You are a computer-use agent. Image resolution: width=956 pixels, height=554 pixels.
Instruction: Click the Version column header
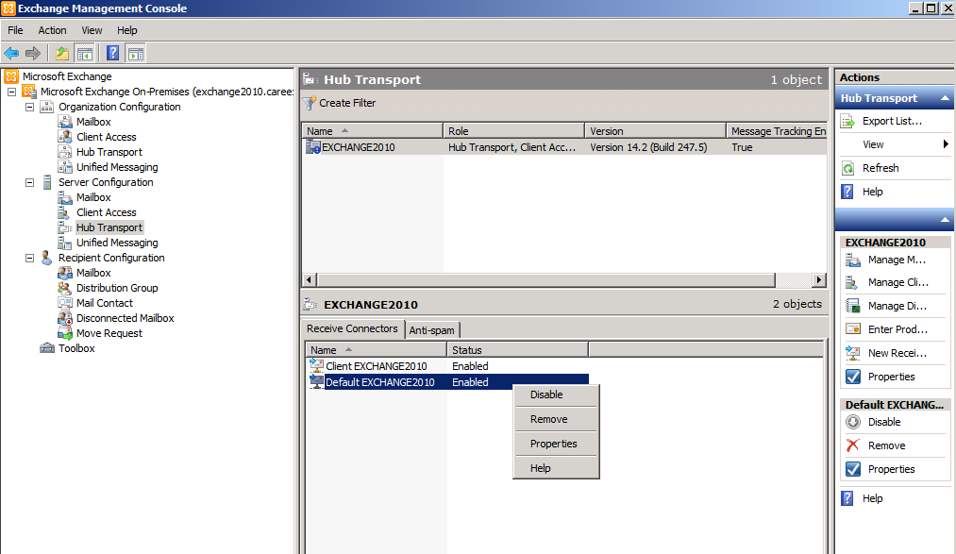(655, 131)
